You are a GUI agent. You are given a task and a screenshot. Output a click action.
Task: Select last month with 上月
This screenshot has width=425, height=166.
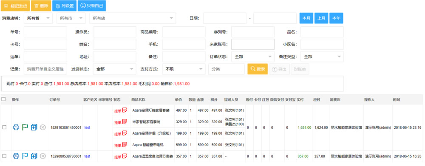(321, 18)
